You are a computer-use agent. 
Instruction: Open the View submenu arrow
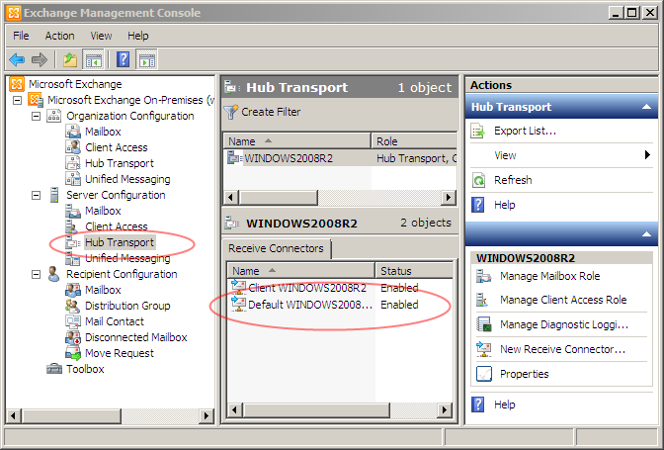click(x=647, y=155)
